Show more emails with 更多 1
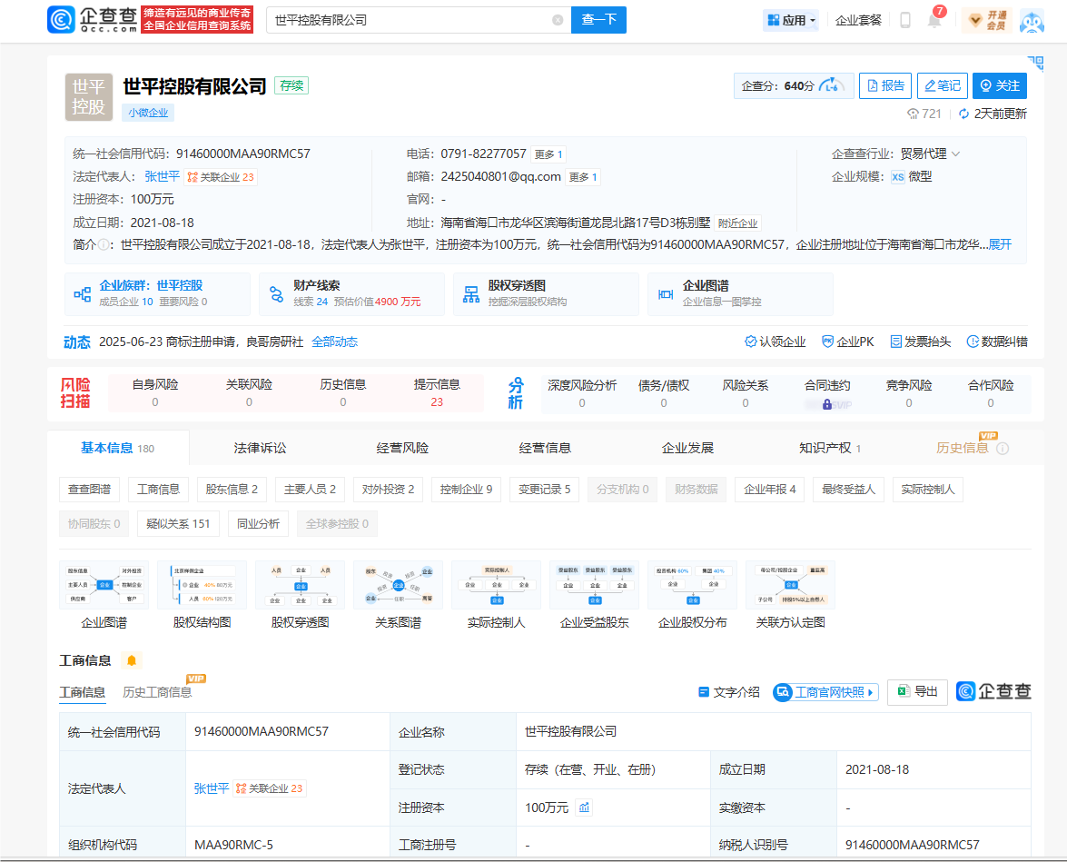The image size is (1067, 862). (583, 177)
